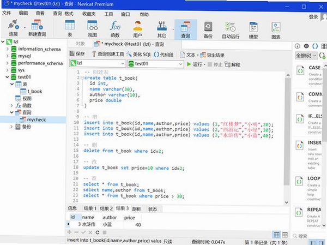Click the 新建查询 new query icon

[x=37, y=28]
